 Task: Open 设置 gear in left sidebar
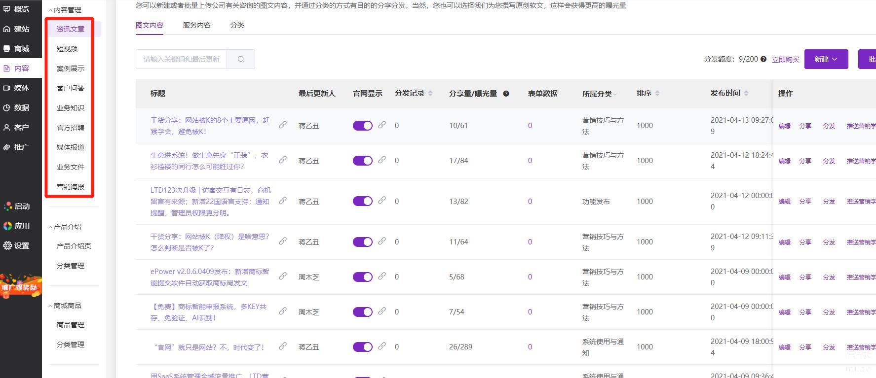21,245
